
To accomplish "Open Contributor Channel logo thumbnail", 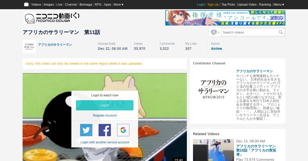I will [214, 89].
